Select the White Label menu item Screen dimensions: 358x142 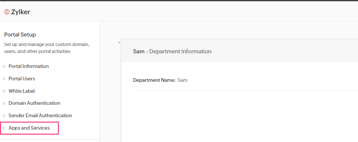click(x=22, y=91)
